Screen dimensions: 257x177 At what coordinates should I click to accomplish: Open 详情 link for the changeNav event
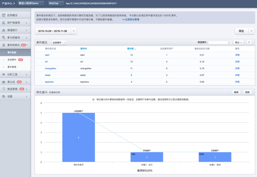coord(237,68)
